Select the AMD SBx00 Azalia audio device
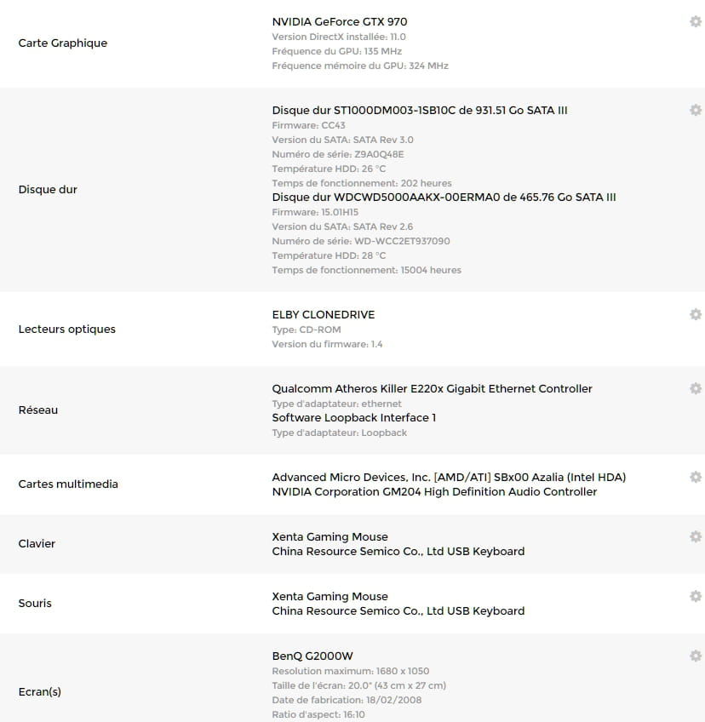This screenshot has height=722, width=705. click(449, 478)
